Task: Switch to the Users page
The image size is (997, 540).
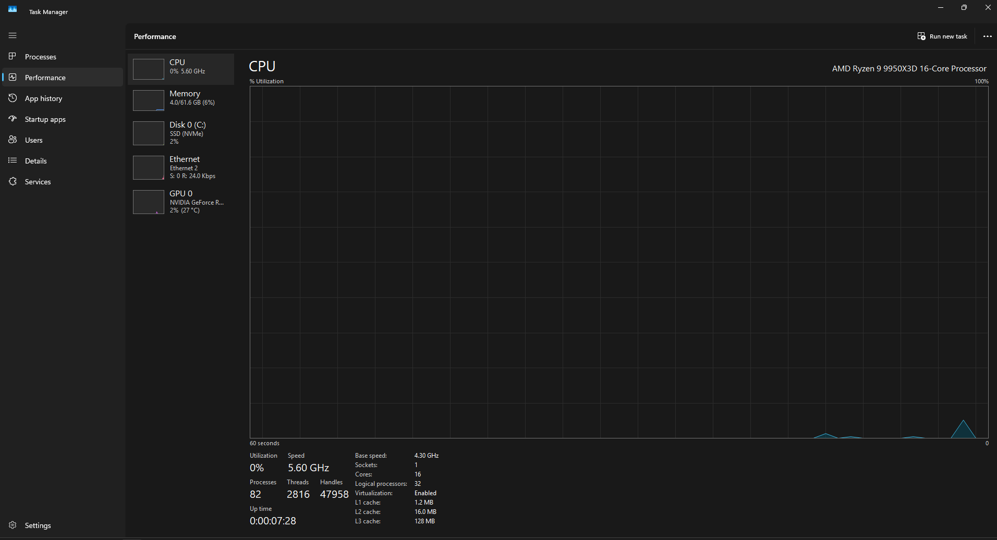Action: coord(63,140)
